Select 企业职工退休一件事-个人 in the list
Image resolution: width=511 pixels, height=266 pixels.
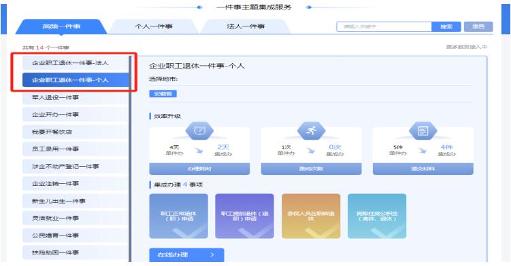(x=76, y=80)
